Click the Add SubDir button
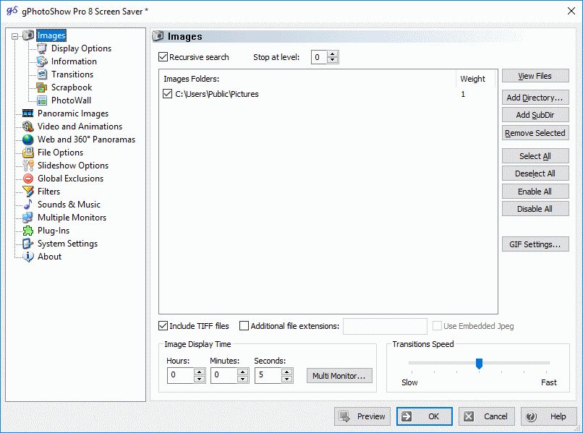 point(535,115)
